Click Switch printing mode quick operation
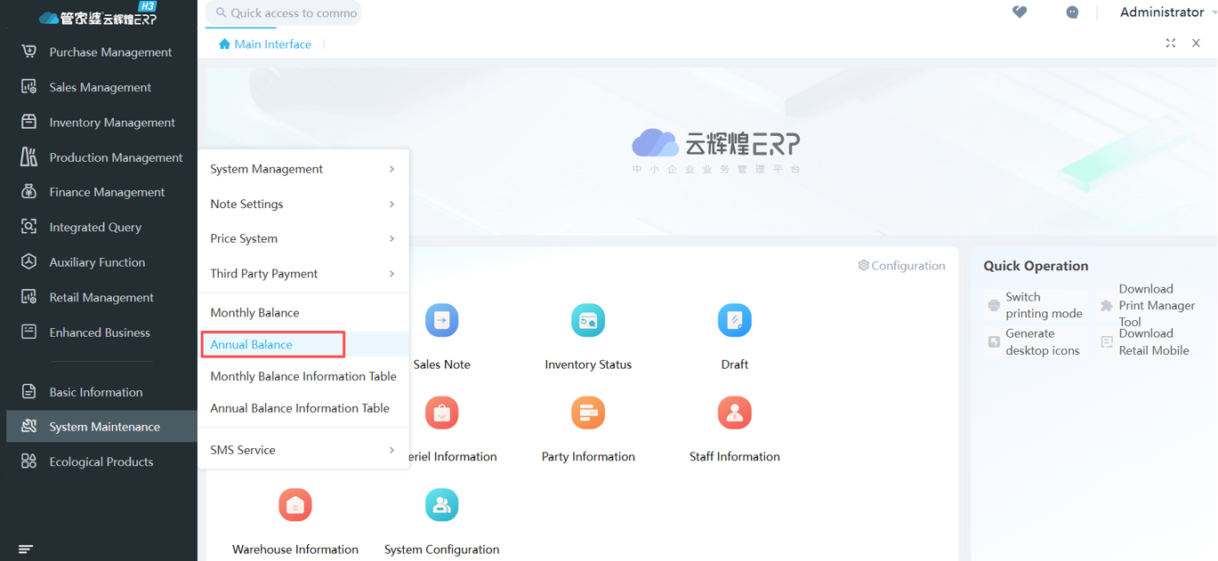Screen dimensions: 1218x561 click(x=1036, y=305)
